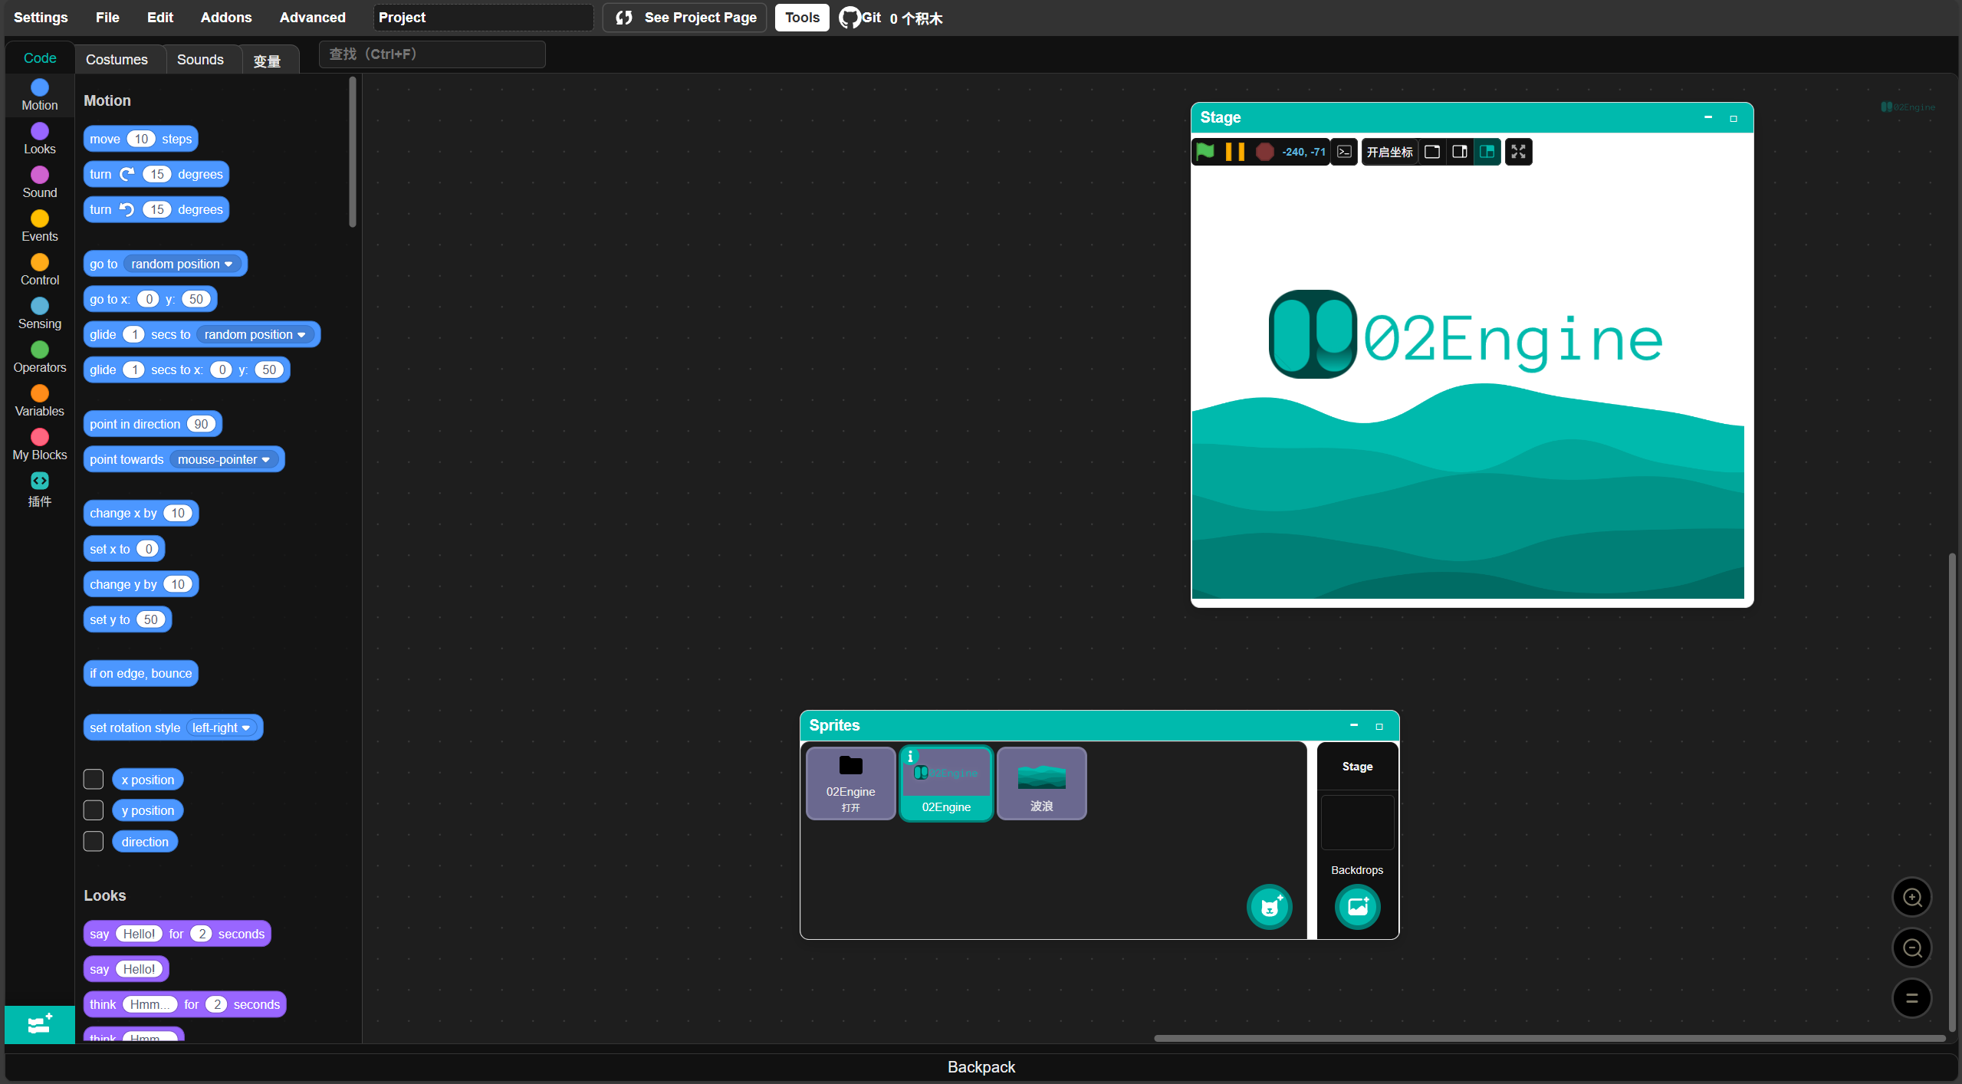Zoom in the code workspace

coord(1912,898)
